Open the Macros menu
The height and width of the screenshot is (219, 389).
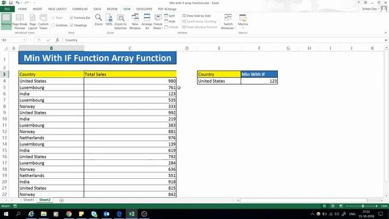click(x=243, y=21)
